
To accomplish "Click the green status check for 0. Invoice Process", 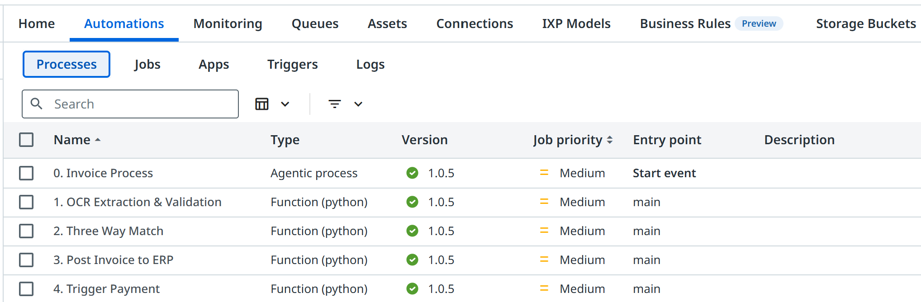I will (x=412, y=173).
